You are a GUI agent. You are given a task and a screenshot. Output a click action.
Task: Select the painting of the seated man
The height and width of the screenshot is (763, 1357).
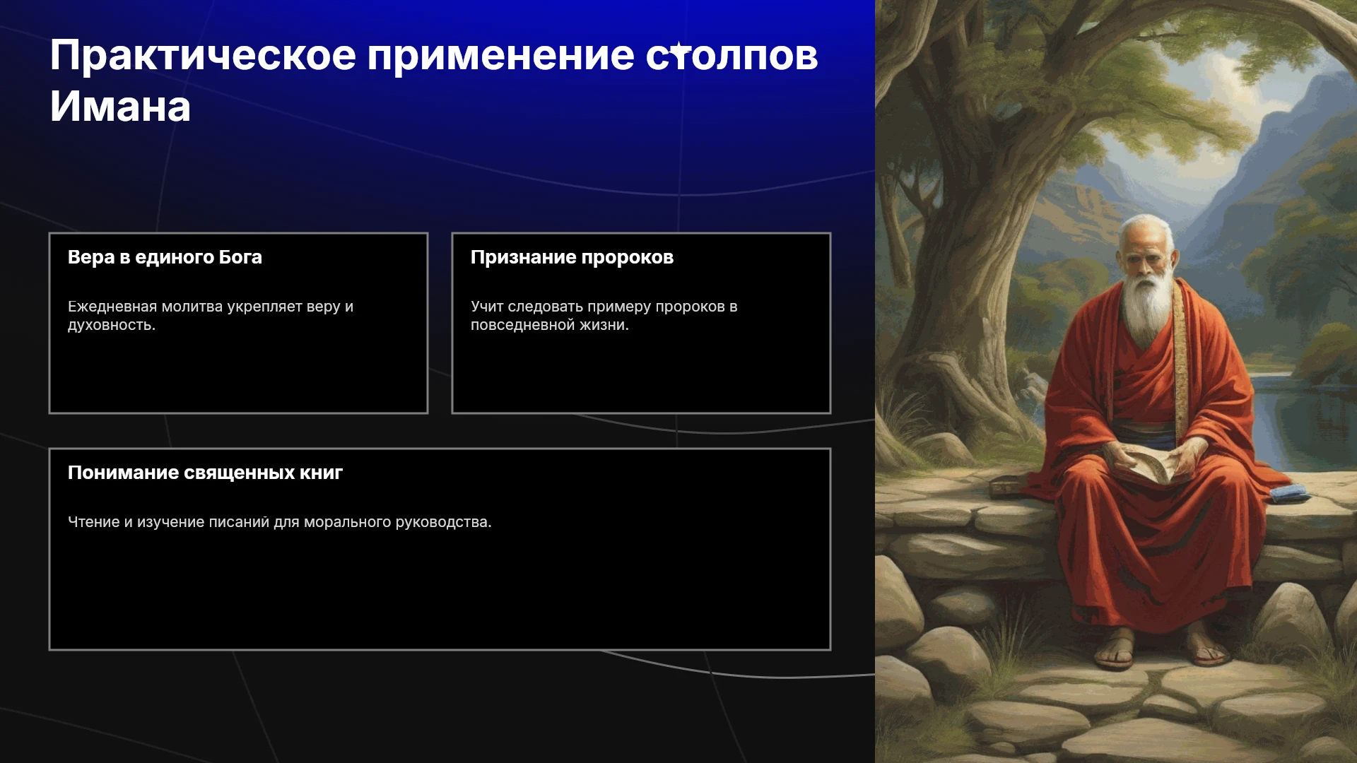pyautogui.click(x=1116, y=381)
